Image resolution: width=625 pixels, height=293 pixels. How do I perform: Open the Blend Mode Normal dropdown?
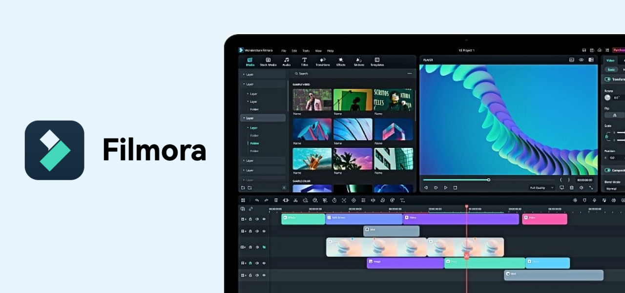[x=614, y=188]
